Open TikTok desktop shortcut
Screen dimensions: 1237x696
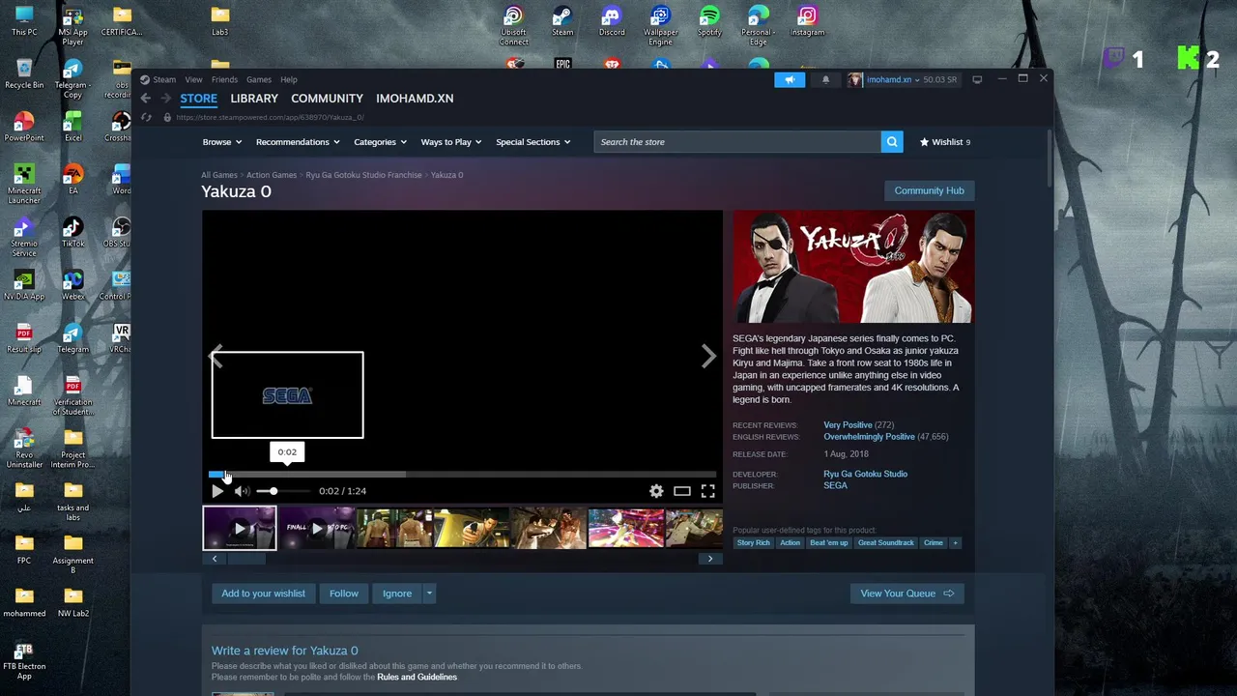[72, 232]
